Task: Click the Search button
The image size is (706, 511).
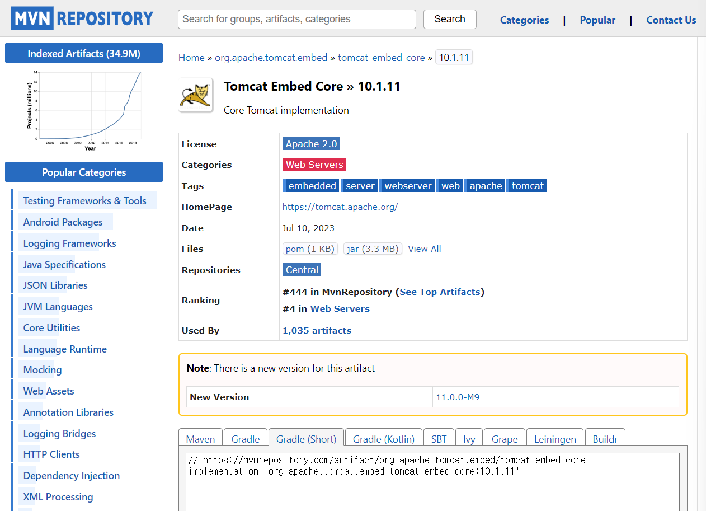Action: pos(450,19)
